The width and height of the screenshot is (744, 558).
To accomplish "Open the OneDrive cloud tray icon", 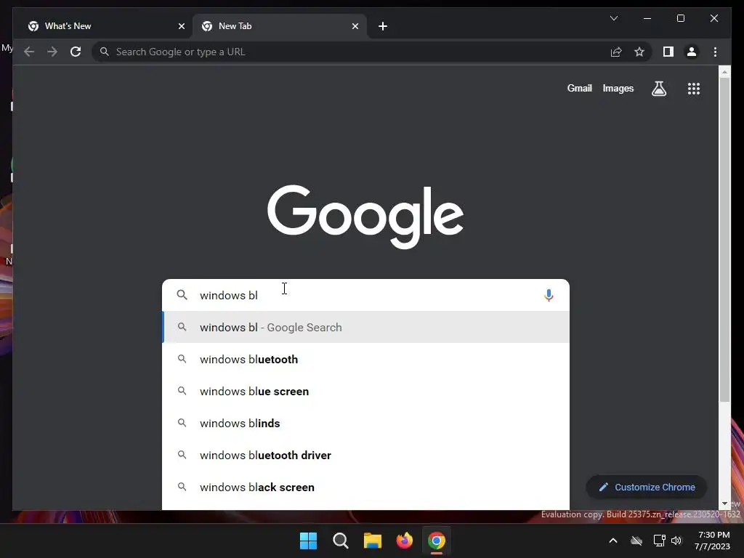I will [636, 541].
